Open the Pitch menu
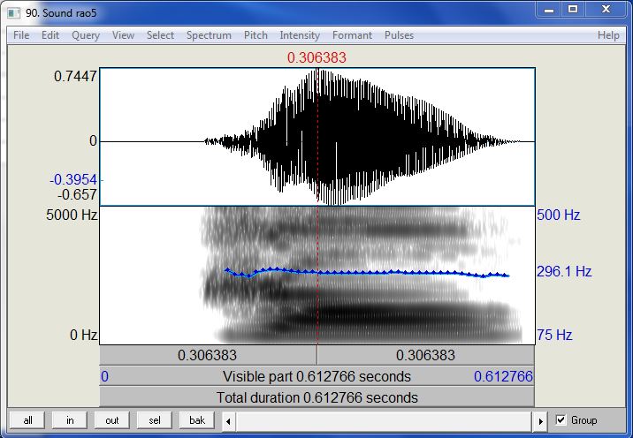This screenshot has height=438, width=633. 255,35
